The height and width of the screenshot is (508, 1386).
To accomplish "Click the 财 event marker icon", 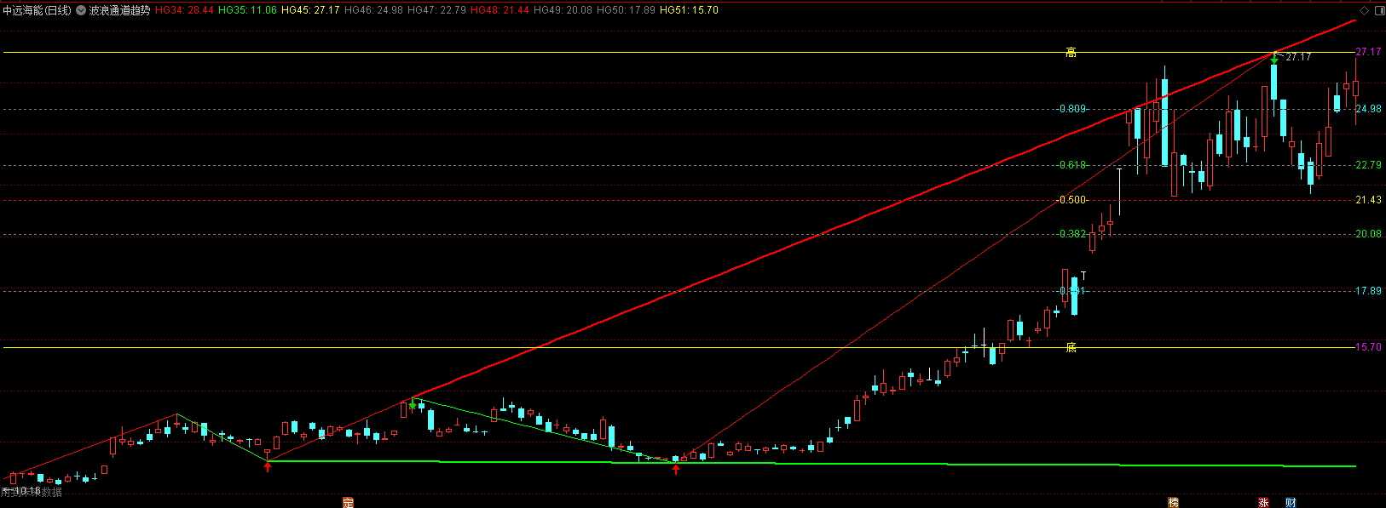I will click(1291, 502).
